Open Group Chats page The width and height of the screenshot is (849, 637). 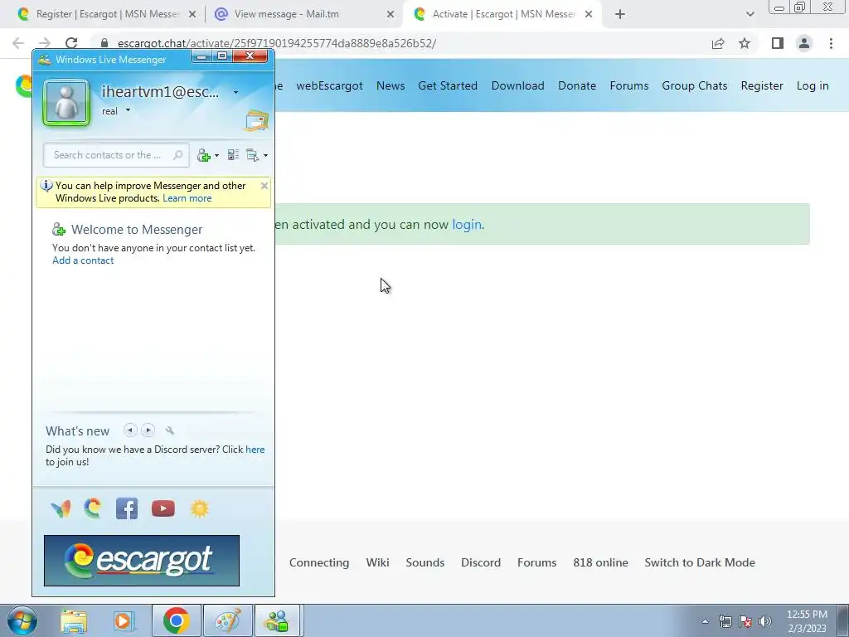694,85
